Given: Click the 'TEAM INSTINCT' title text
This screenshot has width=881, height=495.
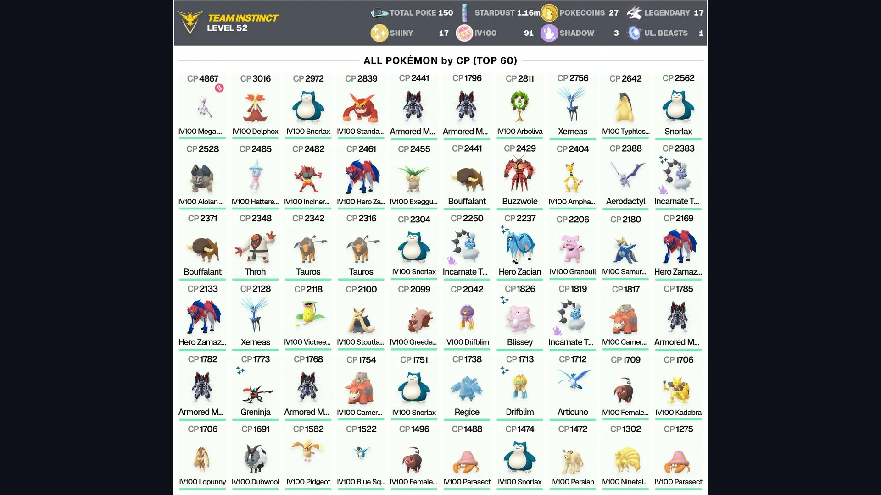Looking at the screenshot, I should [243, 18].
